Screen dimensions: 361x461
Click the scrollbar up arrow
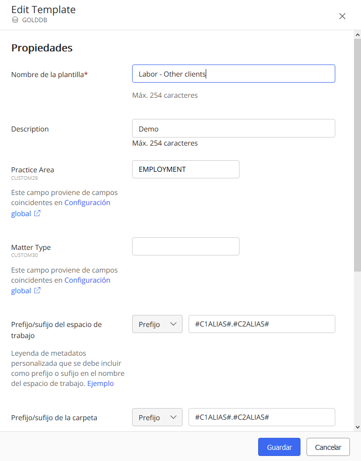point(357,34)
